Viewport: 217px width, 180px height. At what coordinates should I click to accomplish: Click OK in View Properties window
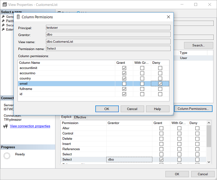pos(177,174)
